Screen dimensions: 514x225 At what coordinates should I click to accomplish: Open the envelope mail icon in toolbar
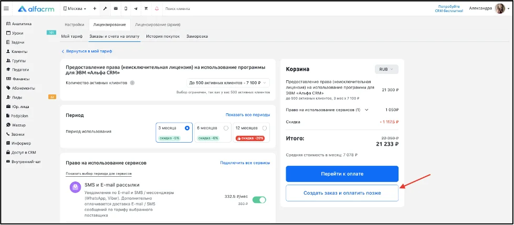coord(116,9)
